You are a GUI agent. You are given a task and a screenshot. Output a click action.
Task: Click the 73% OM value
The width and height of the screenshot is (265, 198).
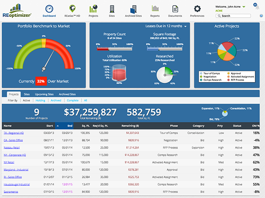coord(256,177)
